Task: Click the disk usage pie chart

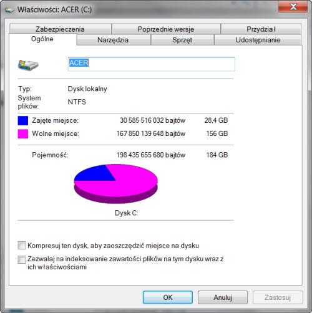Action: [x=116, y=184]
